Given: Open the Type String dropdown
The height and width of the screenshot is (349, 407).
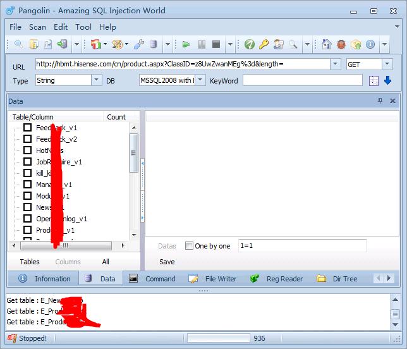Looking at the screenshot, I should point(96,80).
